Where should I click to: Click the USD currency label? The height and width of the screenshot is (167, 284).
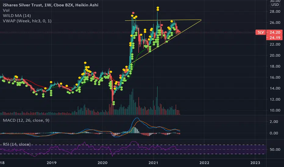275,5
